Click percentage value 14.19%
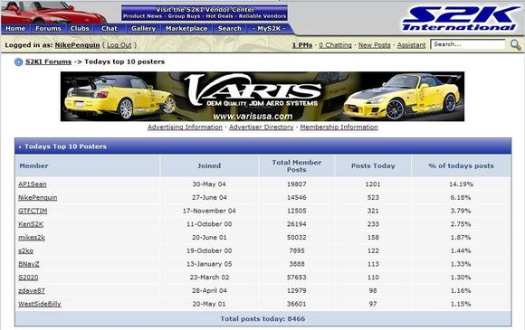Image resolution: width=525 pixels, height=330 pixels. [461, 184]
